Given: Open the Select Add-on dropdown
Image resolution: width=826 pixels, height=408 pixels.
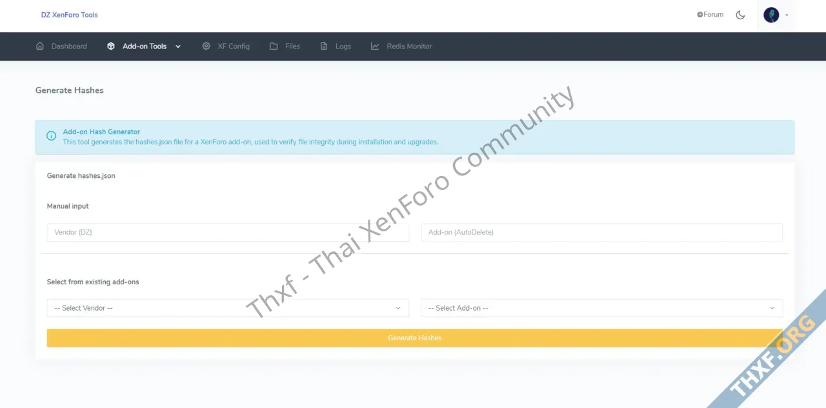Looking at the screenshot, I should (x=601, y=308).
